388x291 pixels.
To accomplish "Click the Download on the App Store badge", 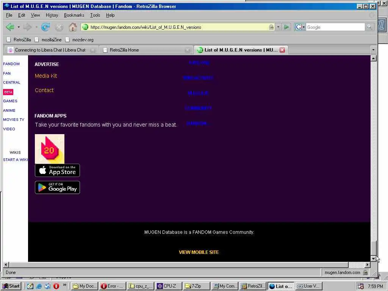I will coord(58,170).
